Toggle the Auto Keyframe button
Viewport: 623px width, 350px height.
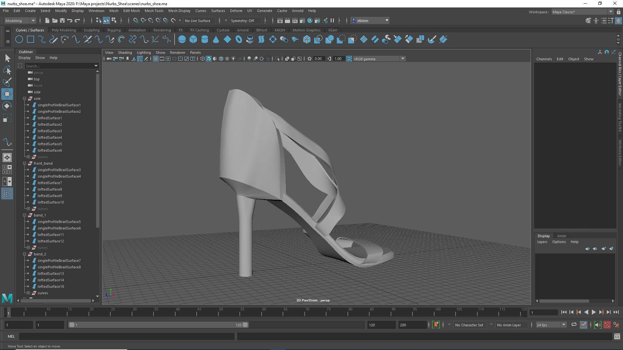(x=607, y=325)
